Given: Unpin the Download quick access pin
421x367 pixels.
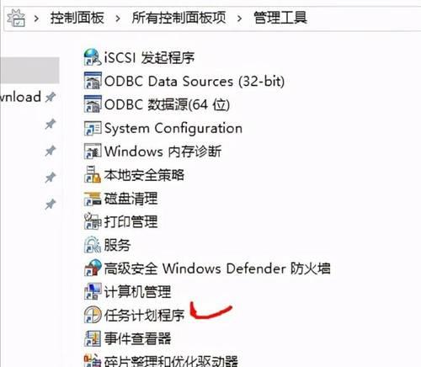Looking at the screenshot, I should click(51, 97).
